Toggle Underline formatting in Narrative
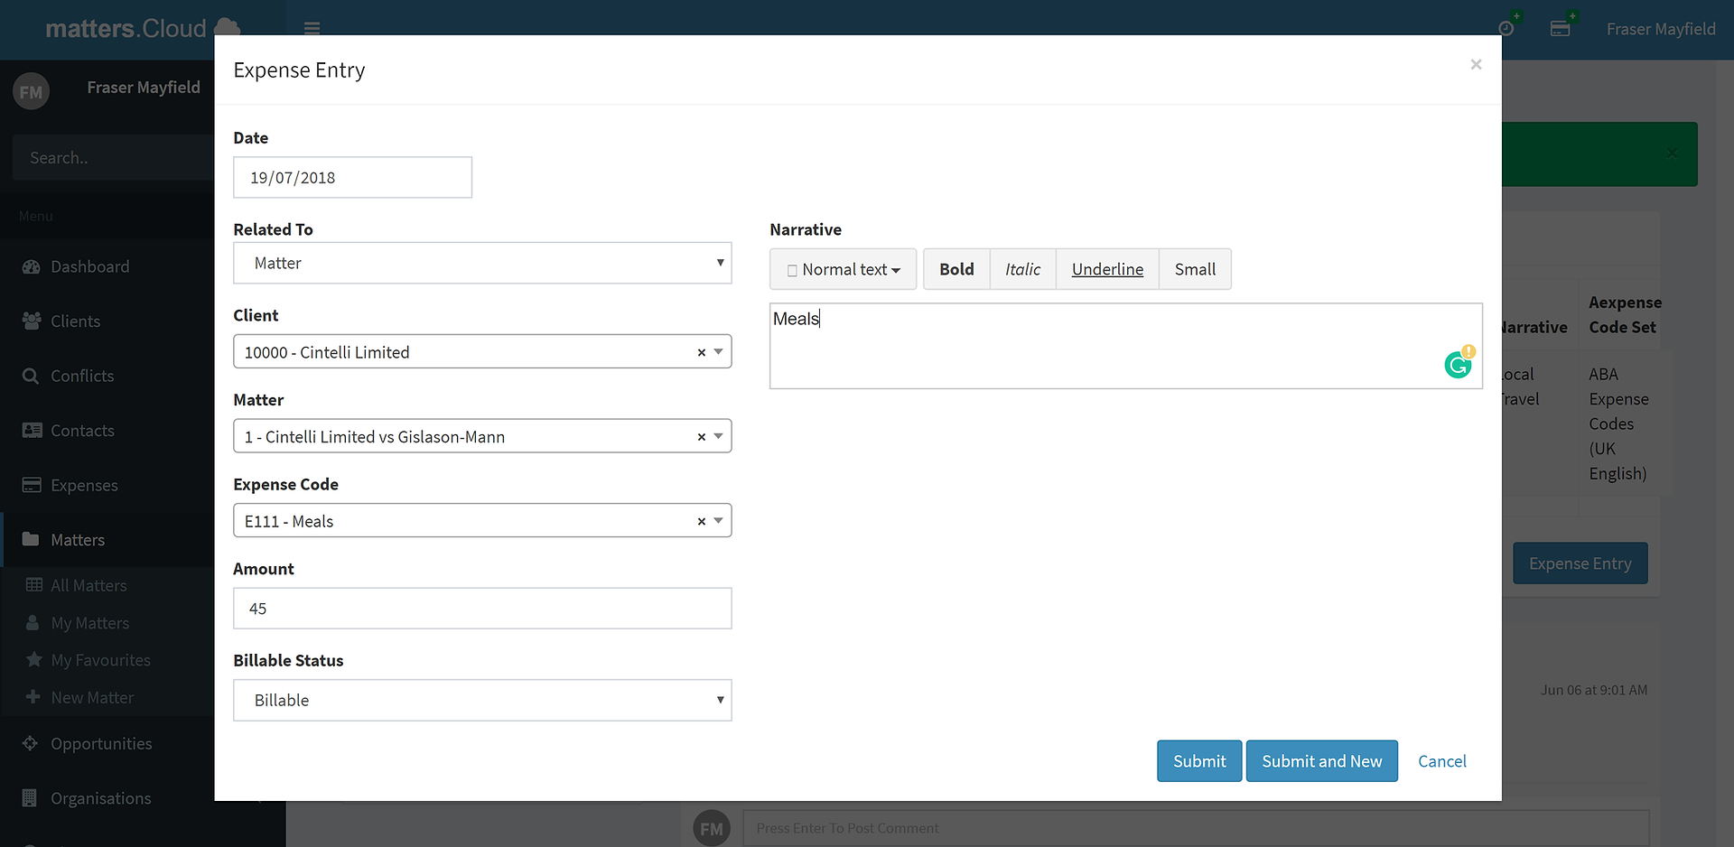 [x=1107, y=269]
